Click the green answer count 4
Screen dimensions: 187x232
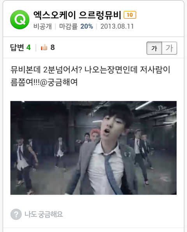click(28, 48)
